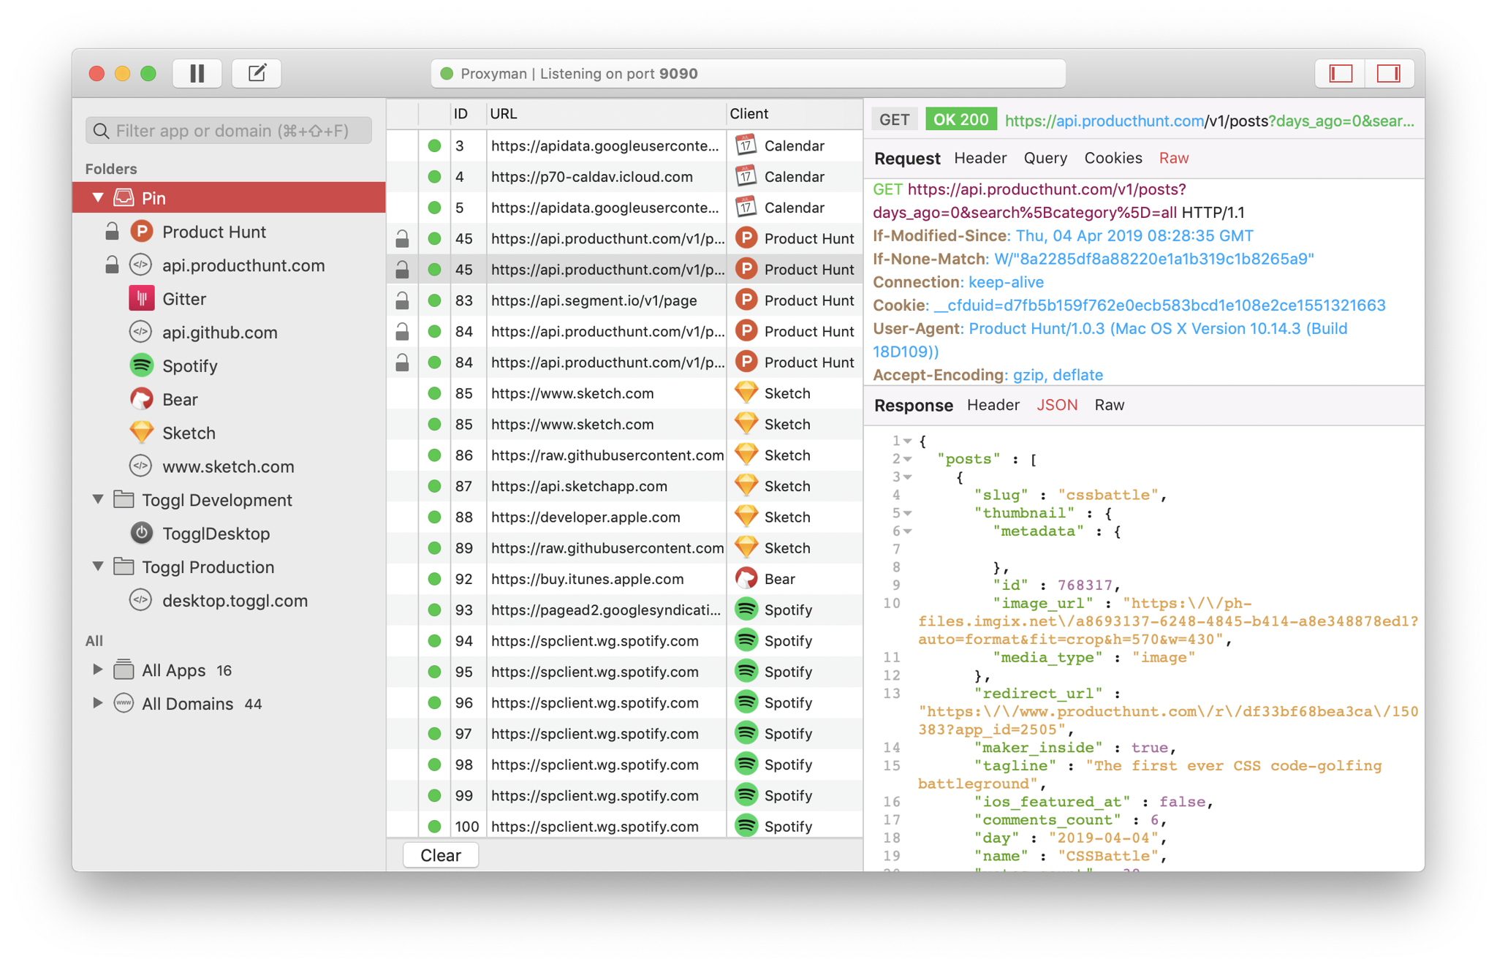Click Sketch icon in row 86

click(x=746, y=455)
